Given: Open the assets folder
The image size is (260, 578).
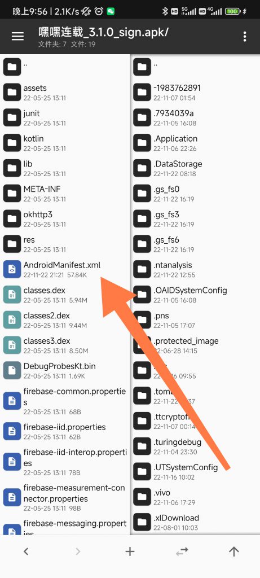Looking at the screenshot, I should [65, 93].
